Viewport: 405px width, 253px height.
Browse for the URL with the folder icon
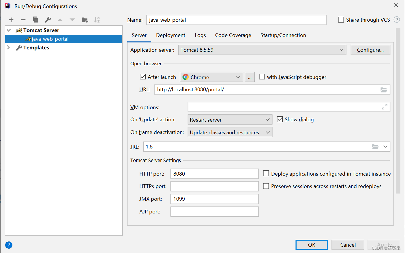point(384,90)
